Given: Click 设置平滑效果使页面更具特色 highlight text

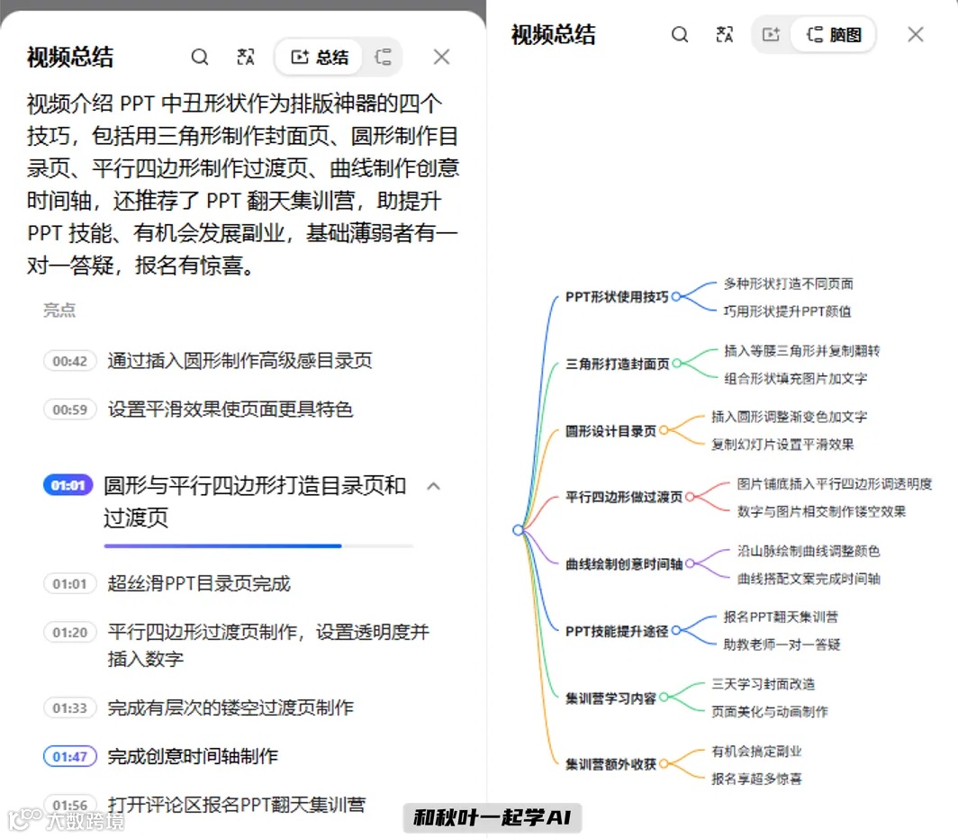Looking at the screenshot, I should click(230, 410).
